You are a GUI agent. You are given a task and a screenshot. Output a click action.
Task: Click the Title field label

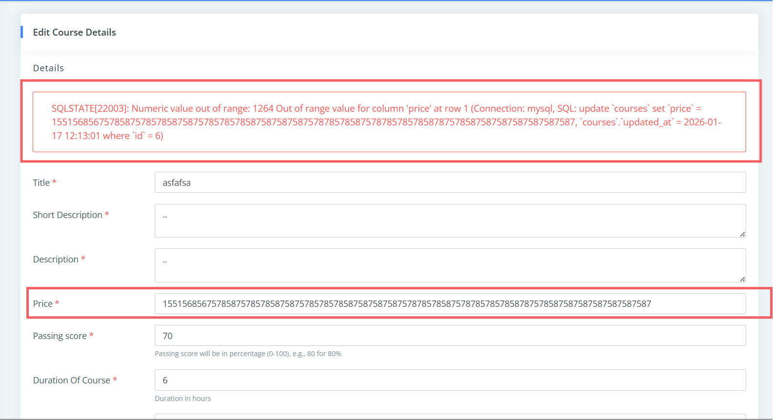point(42,182)
